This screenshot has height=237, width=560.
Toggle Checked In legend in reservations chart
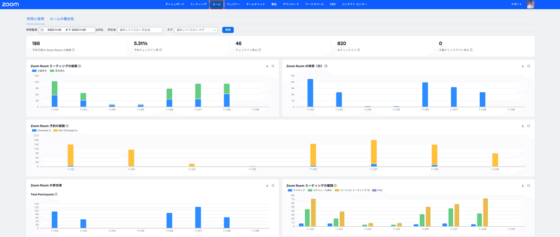pyautogui.click(x=42, y=130)
